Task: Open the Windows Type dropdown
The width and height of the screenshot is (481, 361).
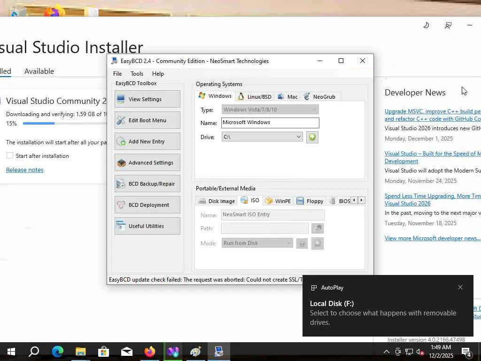Action: point(270,110)
